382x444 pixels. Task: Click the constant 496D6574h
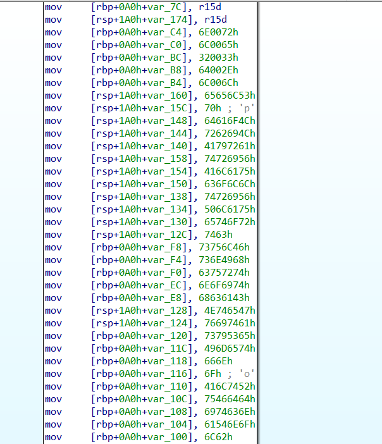tap(230, 348)
